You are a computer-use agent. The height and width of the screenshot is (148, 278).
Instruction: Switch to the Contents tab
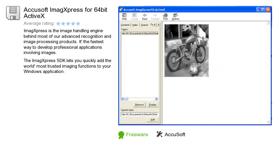125,25
